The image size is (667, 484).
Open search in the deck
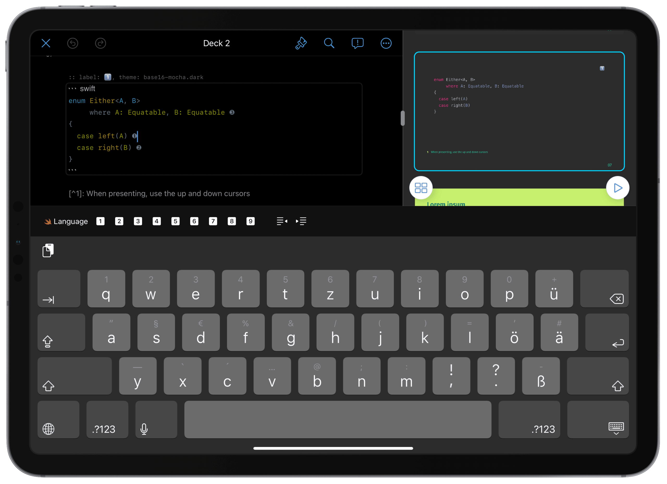coord(329,43)
